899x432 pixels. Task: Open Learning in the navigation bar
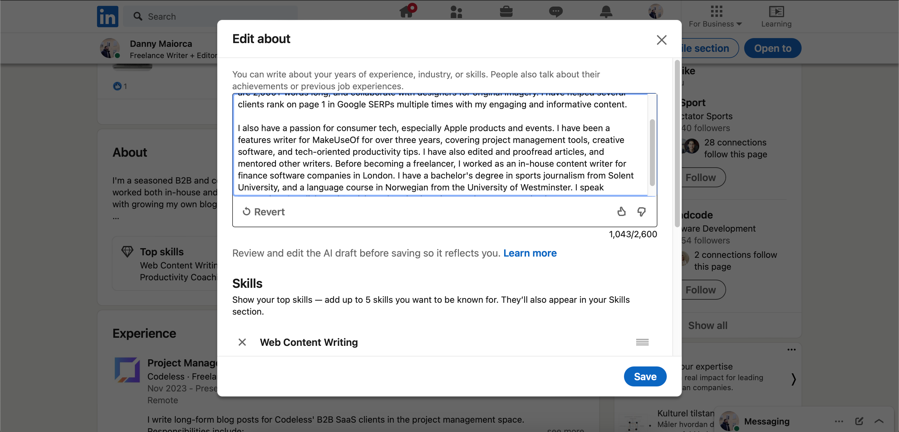pyautogui.click(x=777, y=16)
